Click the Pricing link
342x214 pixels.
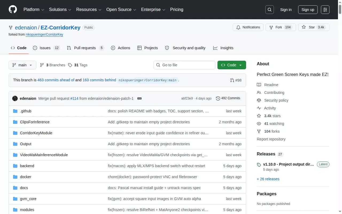[177, 10]
